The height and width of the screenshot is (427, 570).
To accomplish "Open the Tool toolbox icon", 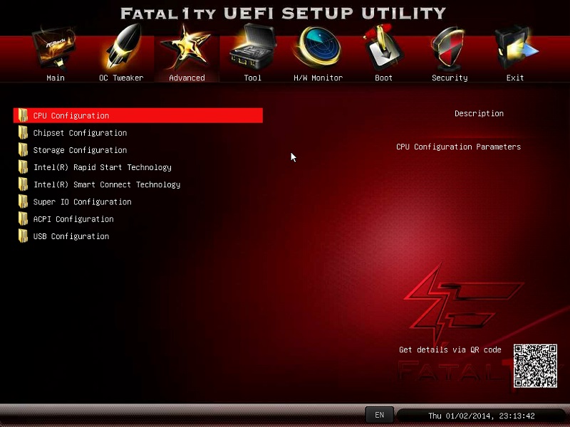I will (253, 47).
